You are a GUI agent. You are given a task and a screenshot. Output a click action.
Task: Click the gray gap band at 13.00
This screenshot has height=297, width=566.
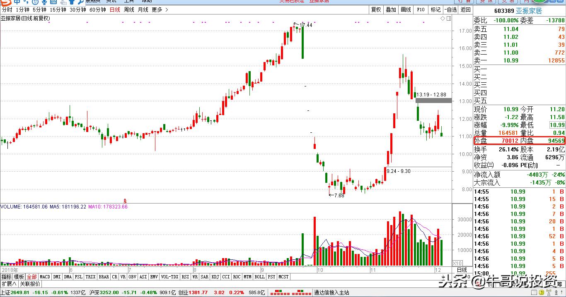pos(433,101)
